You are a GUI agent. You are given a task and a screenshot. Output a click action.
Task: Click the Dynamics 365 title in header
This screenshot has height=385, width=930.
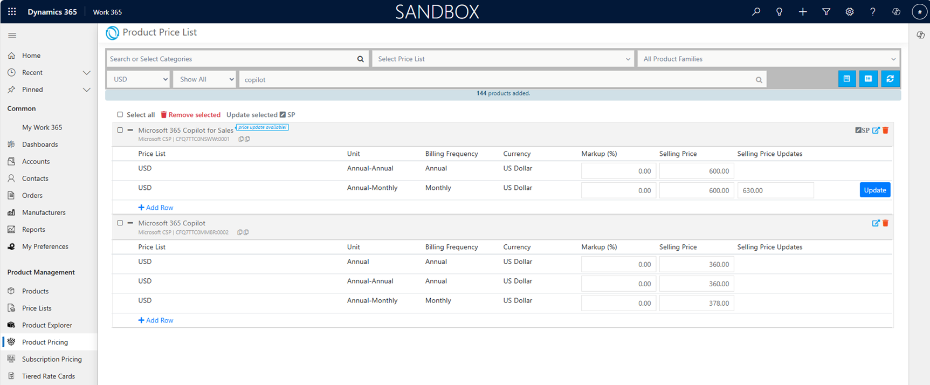52,11
